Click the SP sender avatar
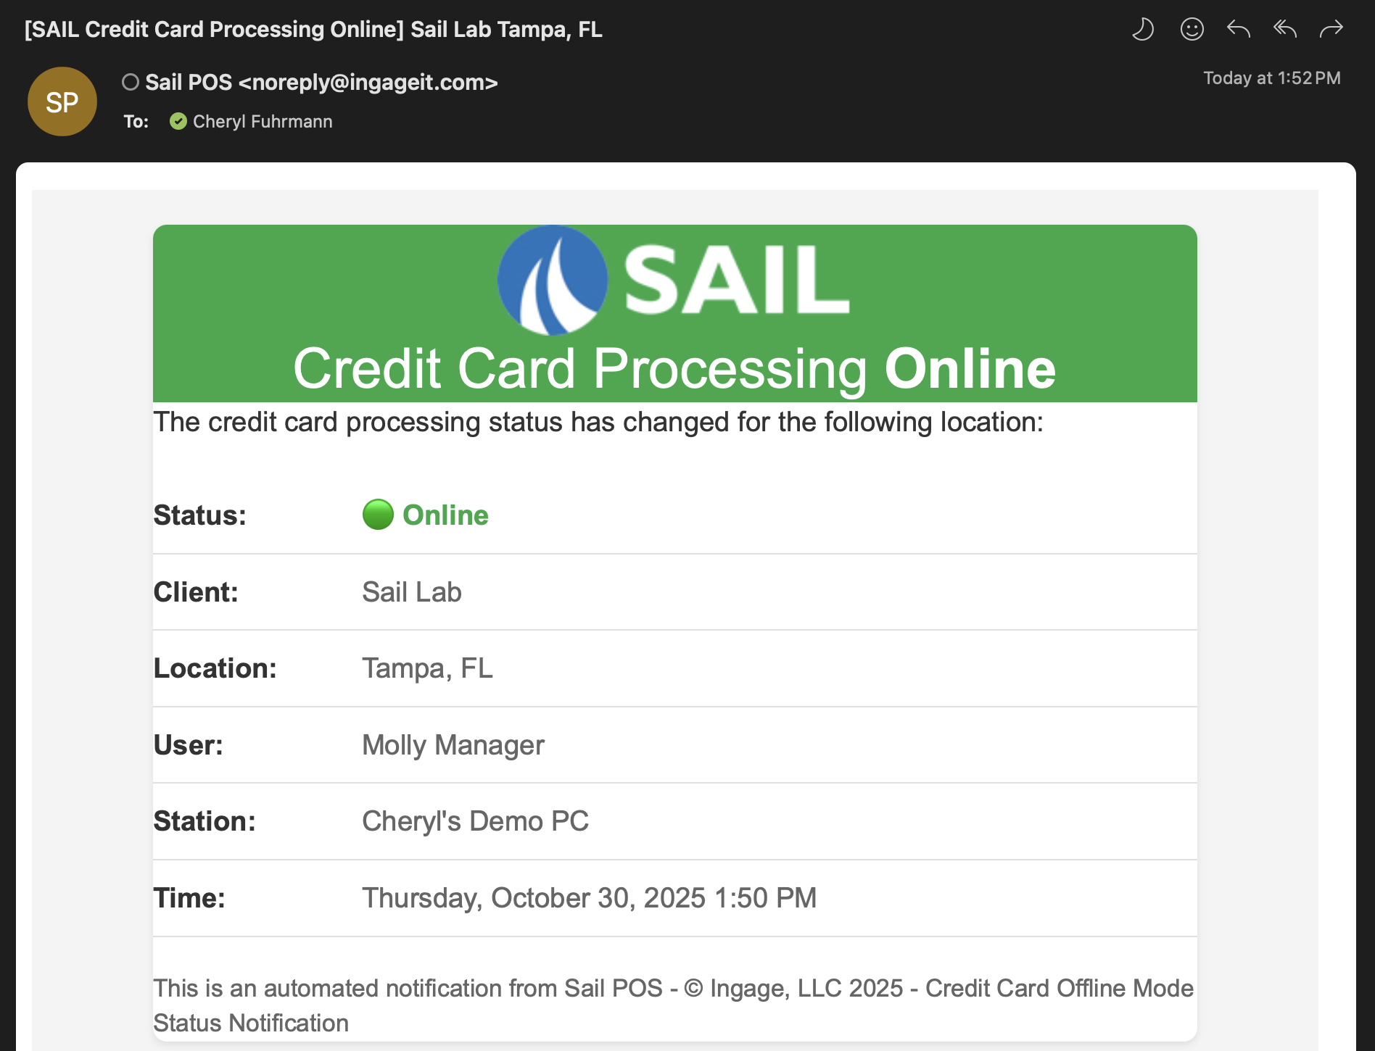1375x1051 pixels. click(62, 102)
